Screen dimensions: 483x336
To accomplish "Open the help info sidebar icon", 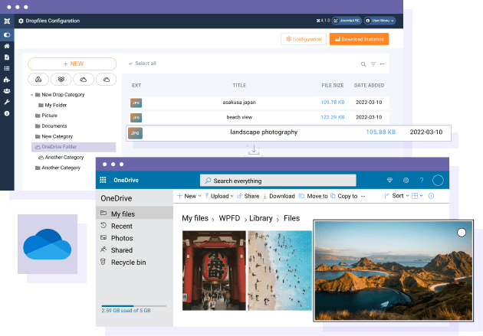I will 7,113.
